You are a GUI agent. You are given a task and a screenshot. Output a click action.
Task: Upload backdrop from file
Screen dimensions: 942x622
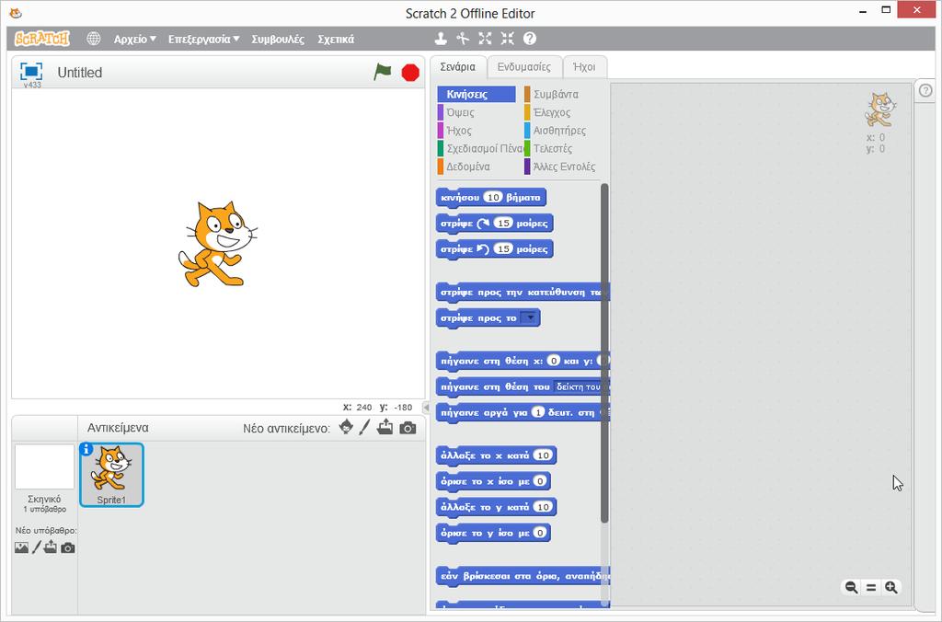(x=51, y=547)
